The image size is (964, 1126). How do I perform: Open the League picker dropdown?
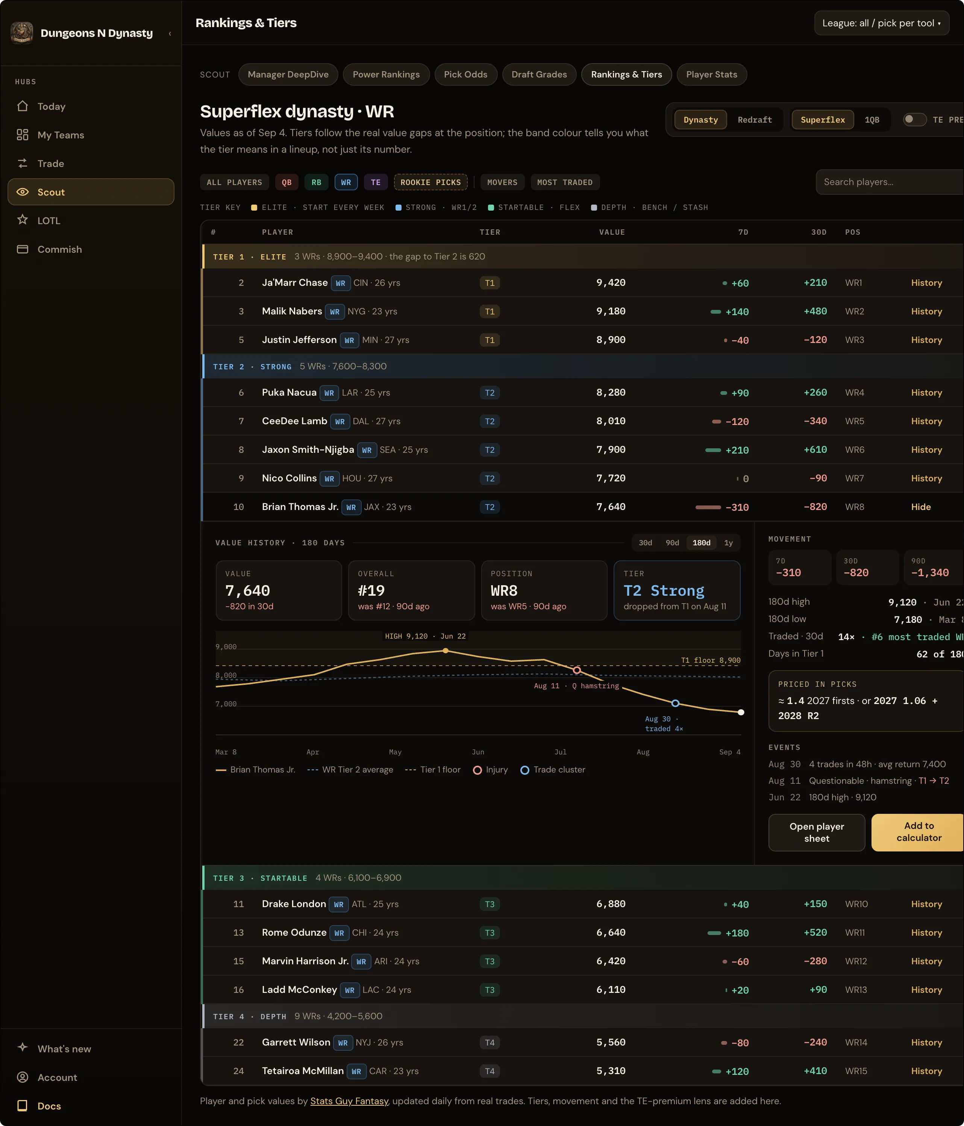tap(881, 23)
